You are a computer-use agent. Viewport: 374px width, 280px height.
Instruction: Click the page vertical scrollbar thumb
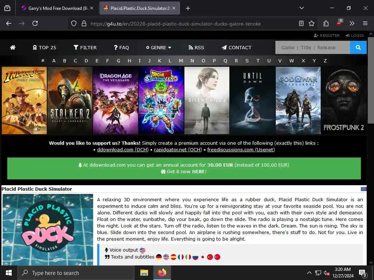pos(371,80)
